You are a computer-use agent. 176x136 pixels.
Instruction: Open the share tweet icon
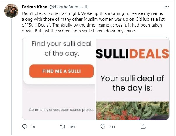pos(143,127)
